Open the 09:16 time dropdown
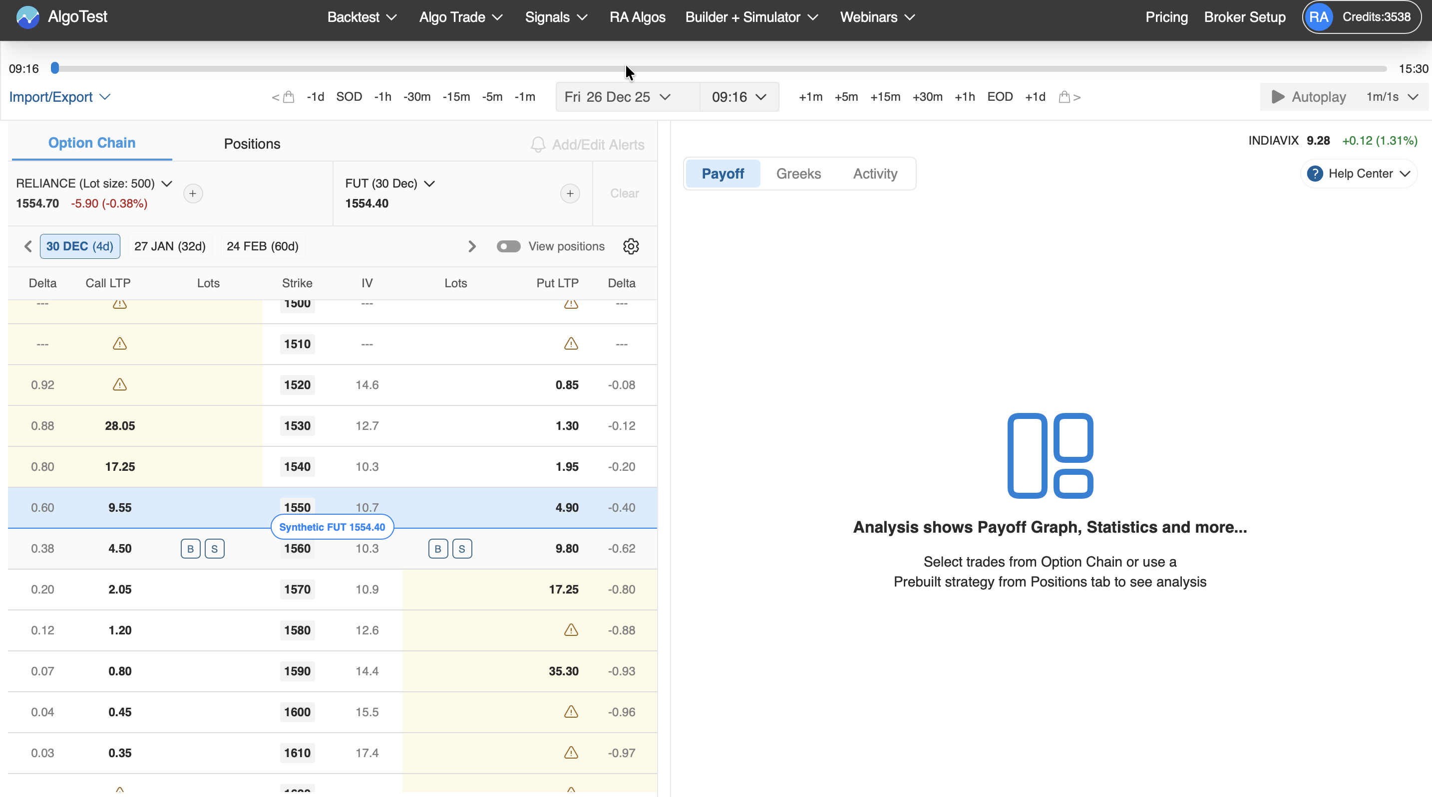 click(738, 97)
